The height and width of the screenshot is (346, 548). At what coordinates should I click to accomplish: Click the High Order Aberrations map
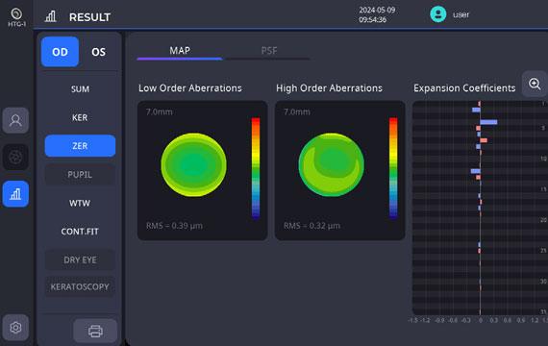[x=332, y=164]
